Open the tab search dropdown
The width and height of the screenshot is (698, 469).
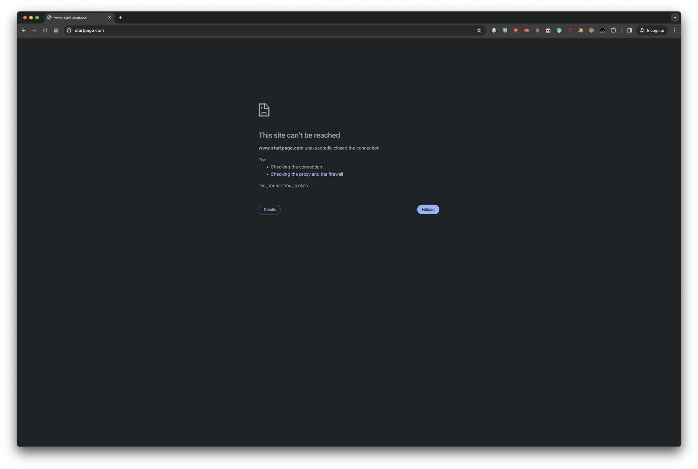675,17
